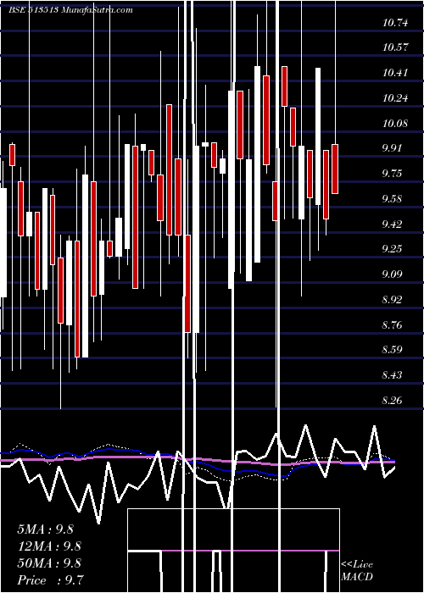Click the 9.75 price axis label

coord(392,174)
